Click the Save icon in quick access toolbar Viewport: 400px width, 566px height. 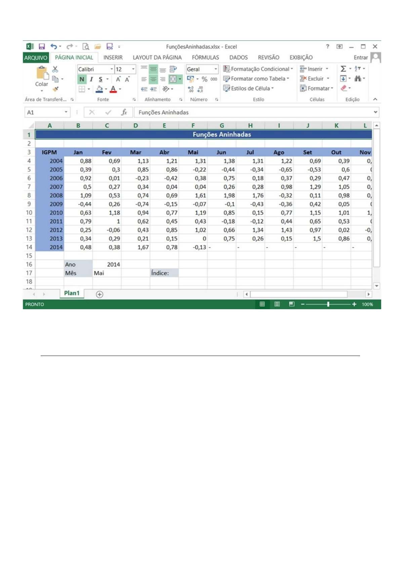coord(42,46)
